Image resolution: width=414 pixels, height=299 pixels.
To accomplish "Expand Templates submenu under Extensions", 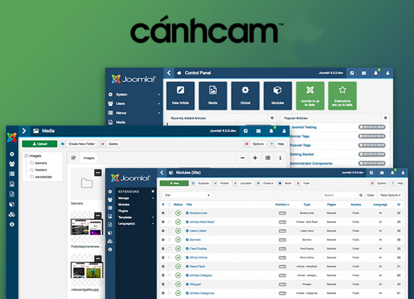I will click(136, 217).
